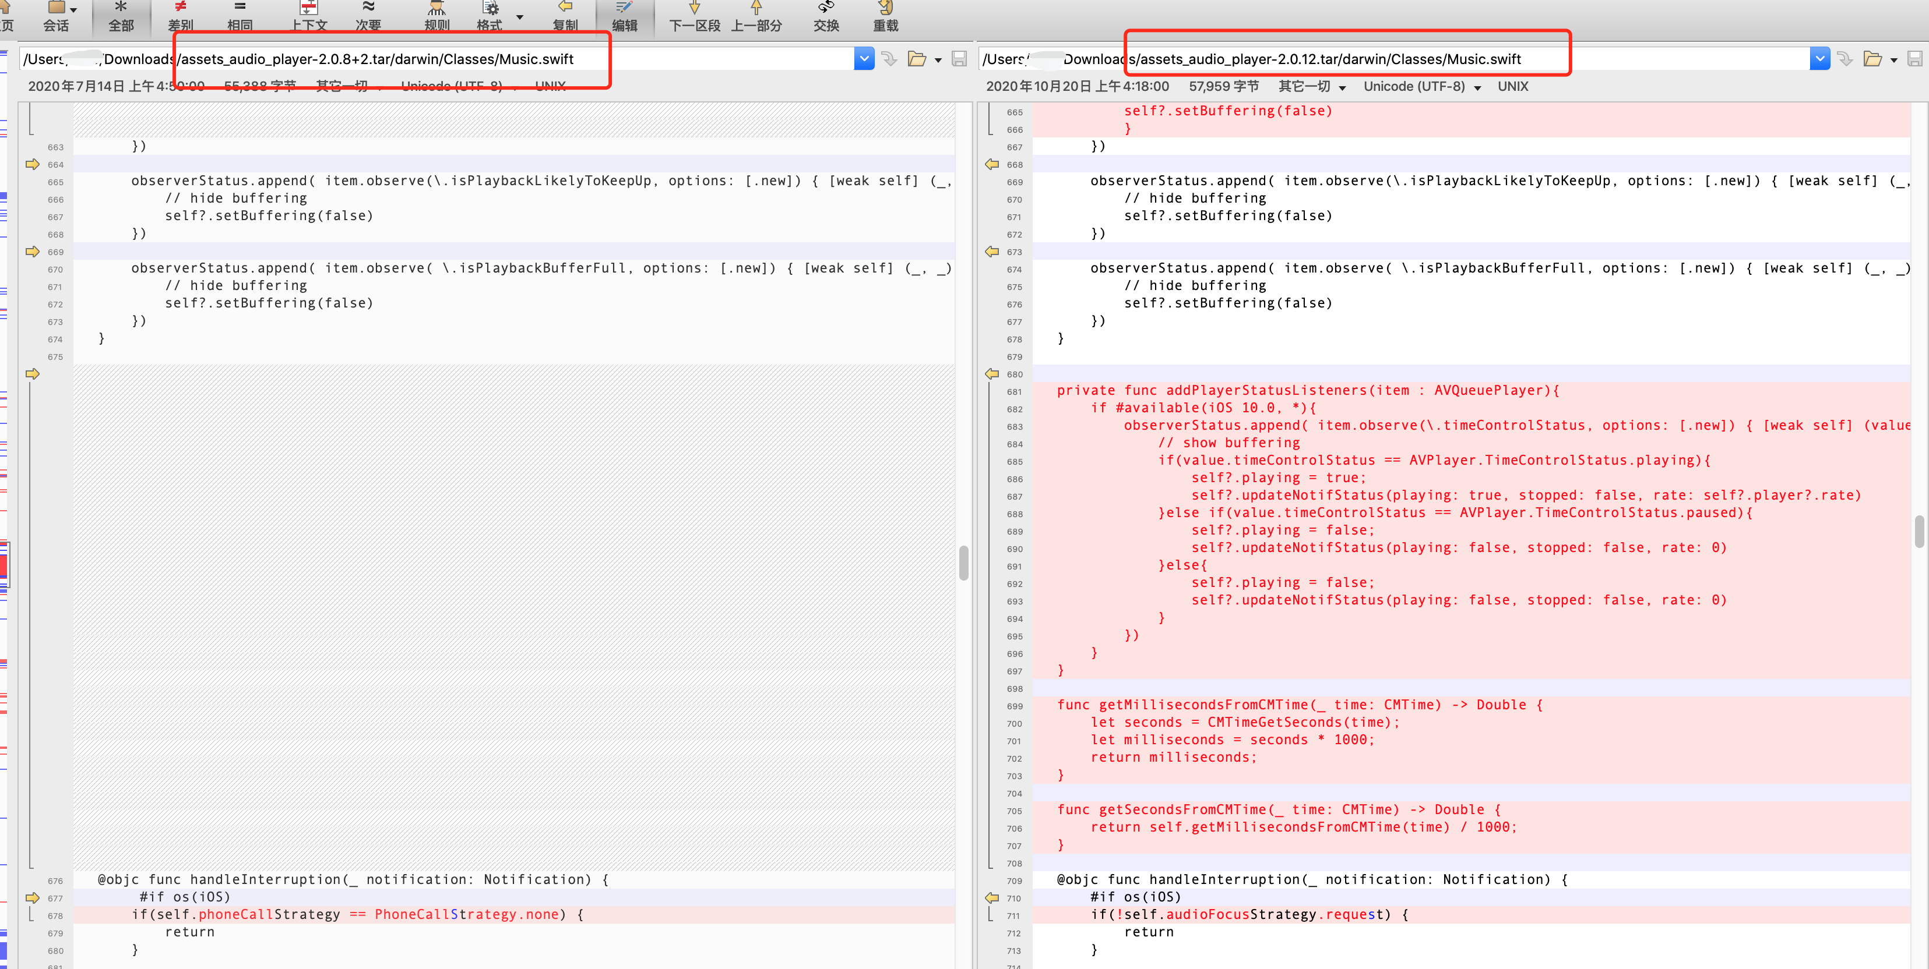
Task: Open the 规则 rules settings icon
Action: point(435,15)
